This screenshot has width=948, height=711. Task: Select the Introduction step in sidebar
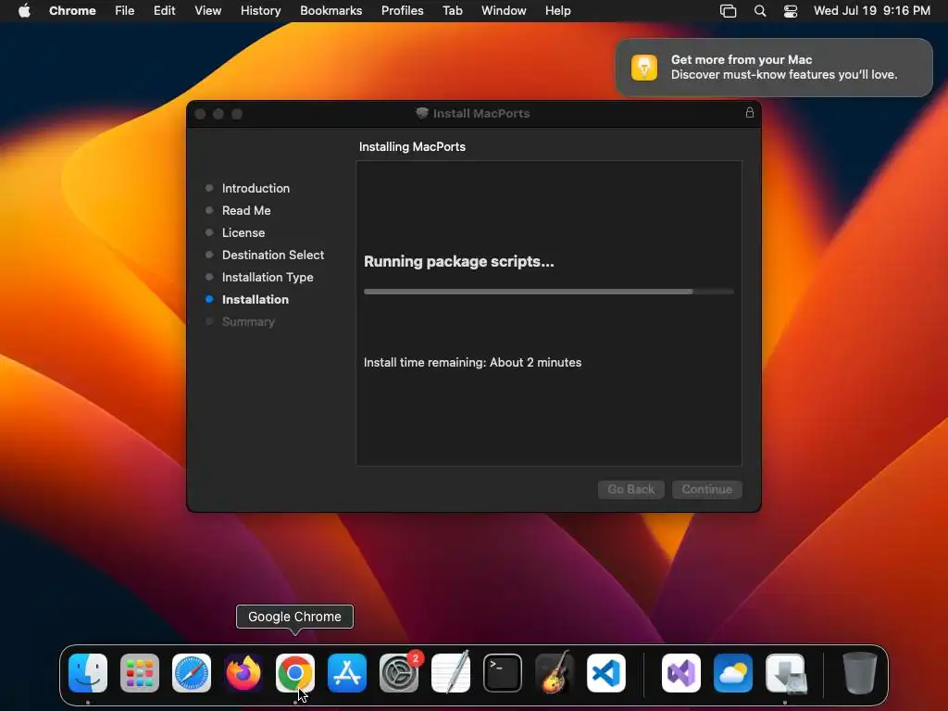256,188
